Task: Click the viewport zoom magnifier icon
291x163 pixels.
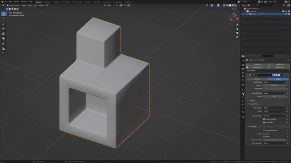Action: (x=237, y=25)
